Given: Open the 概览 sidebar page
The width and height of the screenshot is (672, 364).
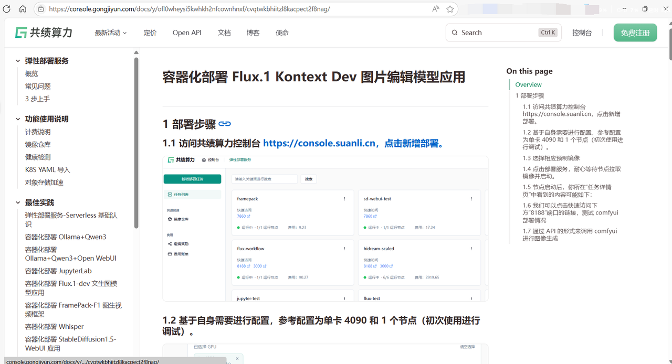Looking at the screenshot, I should (31, 73).
